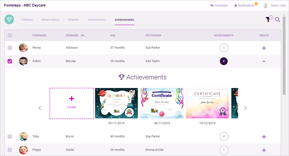Tick the checkbox for Poppy Carter
This screenshot has width=289, height=156.
pyautogui.click(x=10, y=150)
